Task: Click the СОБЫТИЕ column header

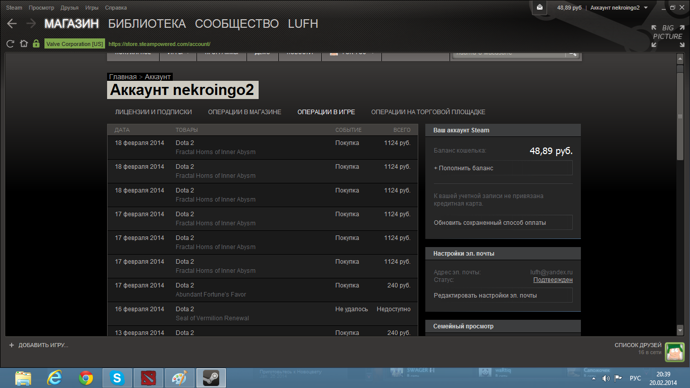Action: click(x=349, y=130)
